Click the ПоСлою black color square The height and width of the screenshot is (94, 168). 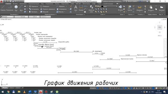coord(2,17)
